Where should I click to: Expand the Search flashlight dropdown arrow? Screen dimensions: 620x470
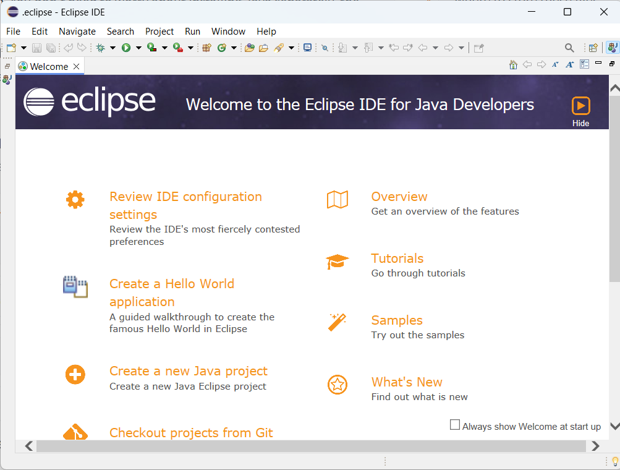291,48
